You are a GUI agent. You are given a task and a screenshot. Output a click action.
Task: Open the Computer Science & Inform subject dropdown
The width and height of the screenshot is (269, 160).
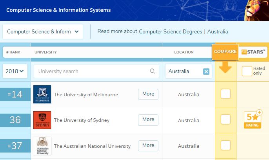(x=43, y=32)
